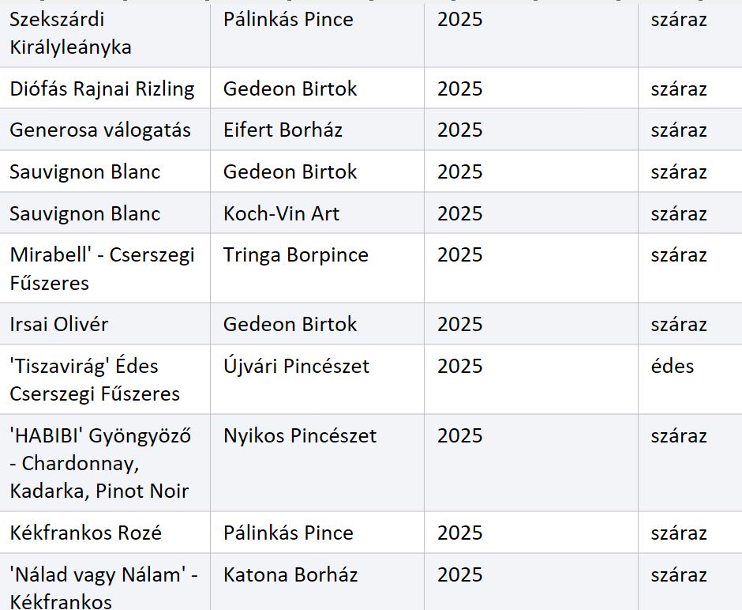
Task: Click the 'Tiszavirág' Édes Cserszegi Fűszeres cell
Action: click(x=104, y=379)
